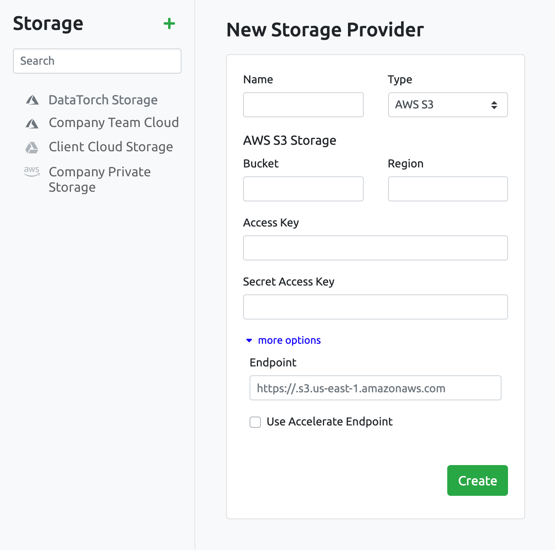Click inside the Name field

[x=303, y=105]
